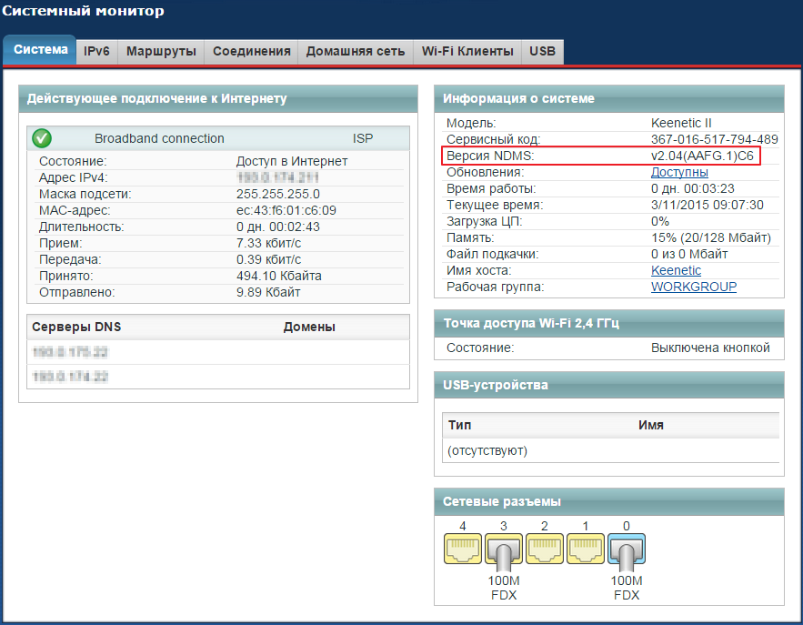Click the Система tab
This screenshot has width=803, height=625.
(x=41, y=50)
